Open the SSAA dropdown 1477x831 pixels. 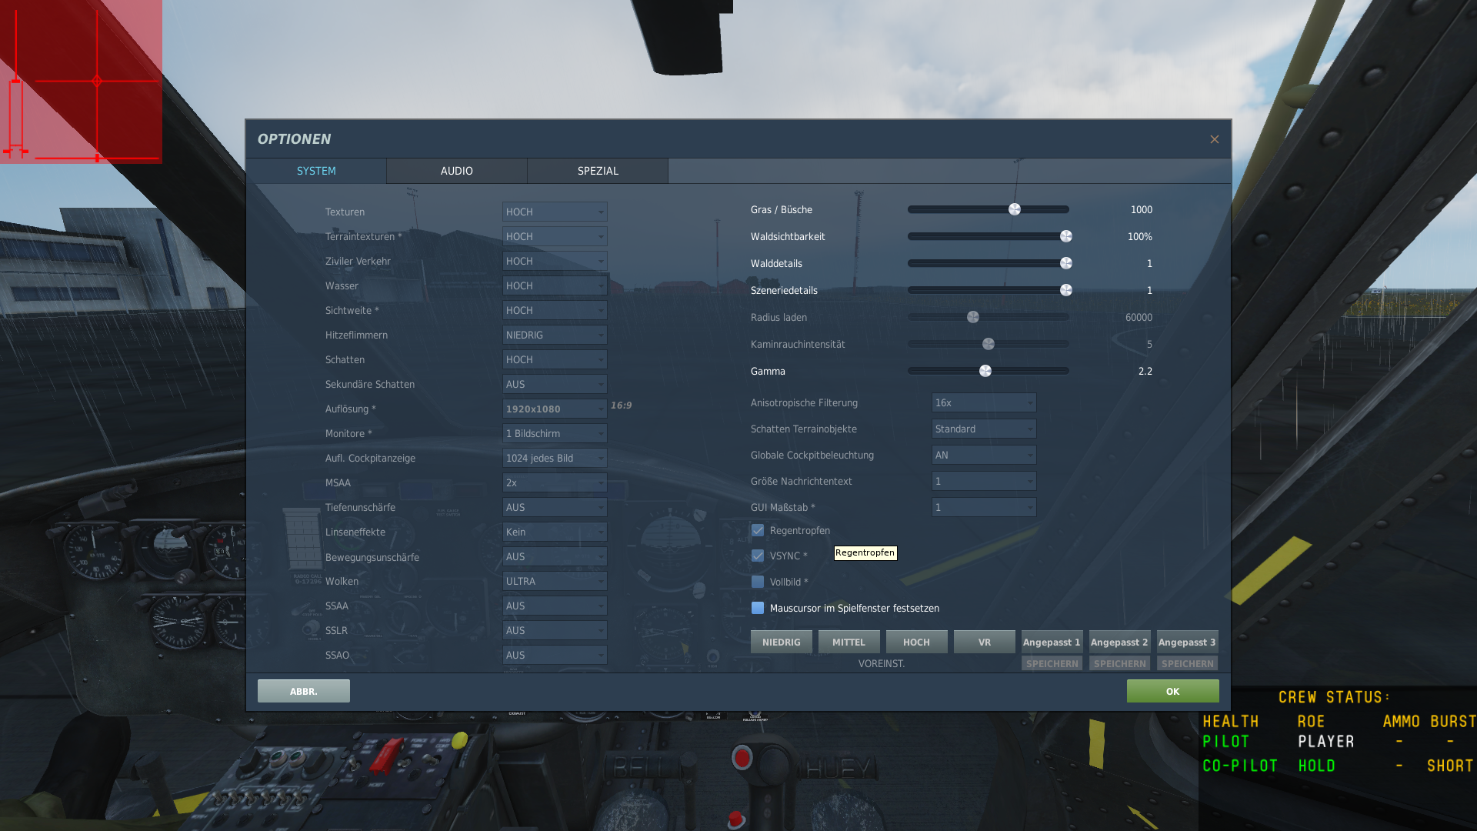pos(555,606)
